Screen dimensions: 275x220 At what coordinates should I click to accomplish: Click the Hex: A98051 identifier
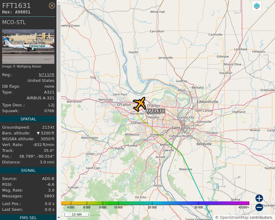pos(16,12)
